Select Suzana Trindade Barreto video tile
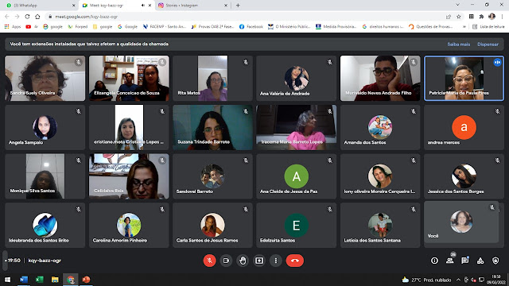The image size is (509, 286). pos(212,127)
